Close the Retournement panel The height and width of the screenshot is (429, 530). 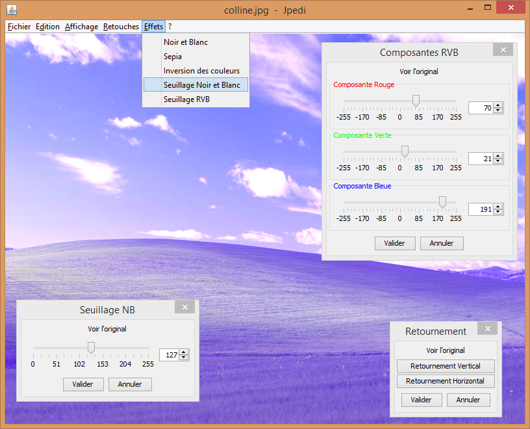click(487, 328)
